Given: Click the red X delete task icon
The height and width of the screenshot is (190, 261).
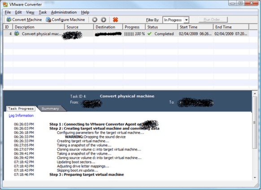Looking at the screenshot, I should pyautogui.click(x=115, y=20).
